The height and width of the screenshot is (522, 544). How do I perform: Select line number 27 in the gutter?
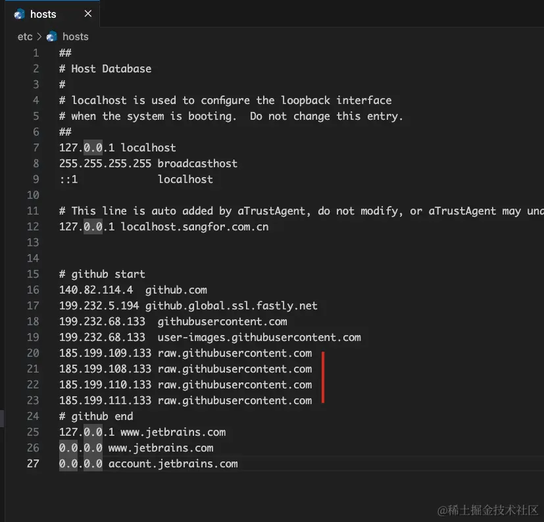coord(33,463)
